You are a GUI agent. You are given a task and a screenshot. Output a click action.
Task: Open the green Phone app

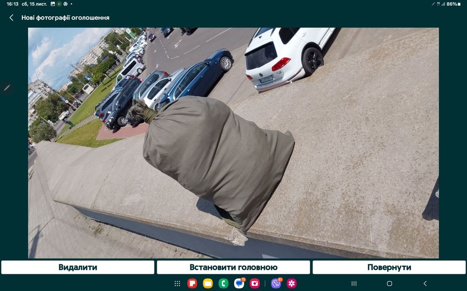pos(223,283)
